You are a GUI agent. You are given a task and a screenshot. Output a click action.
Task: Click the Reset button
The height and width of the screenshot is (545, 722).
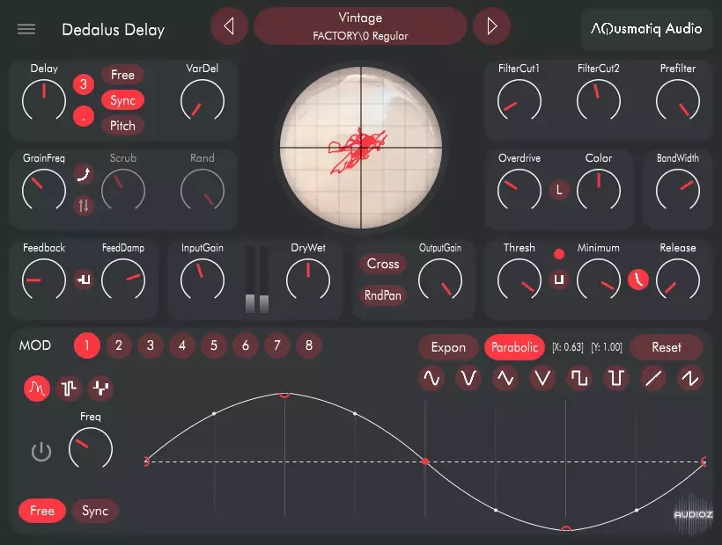click(667, 347)
